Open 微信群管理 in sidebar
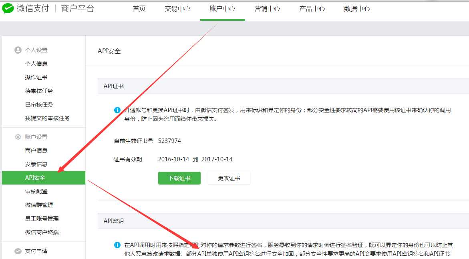This screenshot has width=469, height=259. [x=39, y=205]
